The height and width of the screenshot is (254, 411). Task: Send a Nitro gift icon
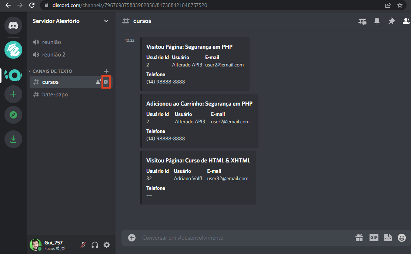[x=359, y=237]
